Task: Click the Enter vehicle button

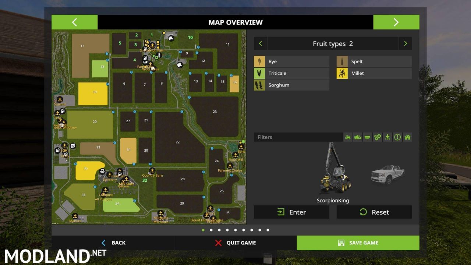Action: click(291, 212)
